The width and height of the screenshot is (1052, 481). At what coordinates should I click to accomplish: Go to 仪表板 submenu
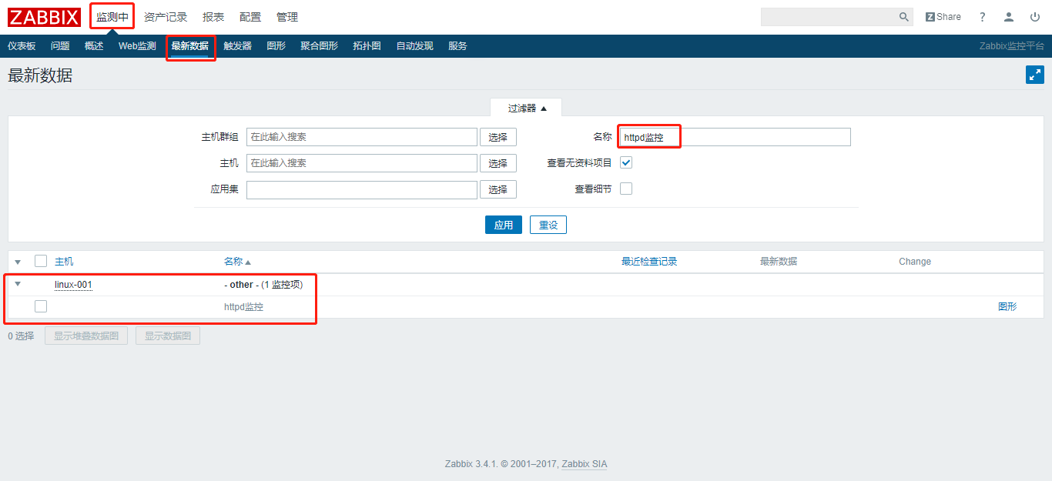pos(22,46)
